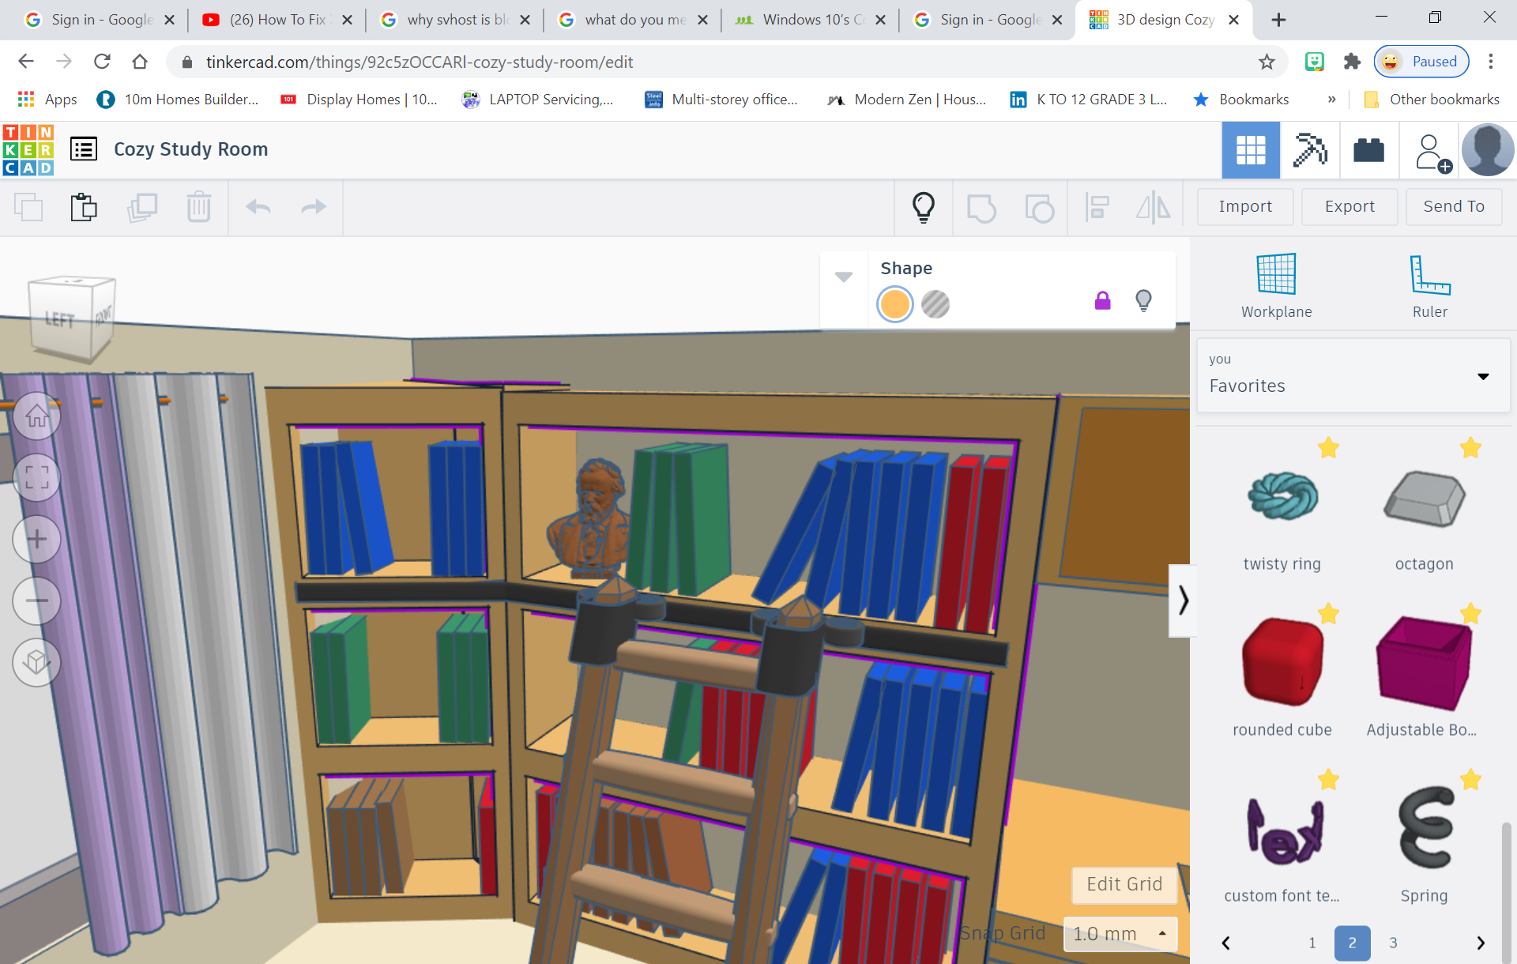Undo the last action

click(257, 207)
